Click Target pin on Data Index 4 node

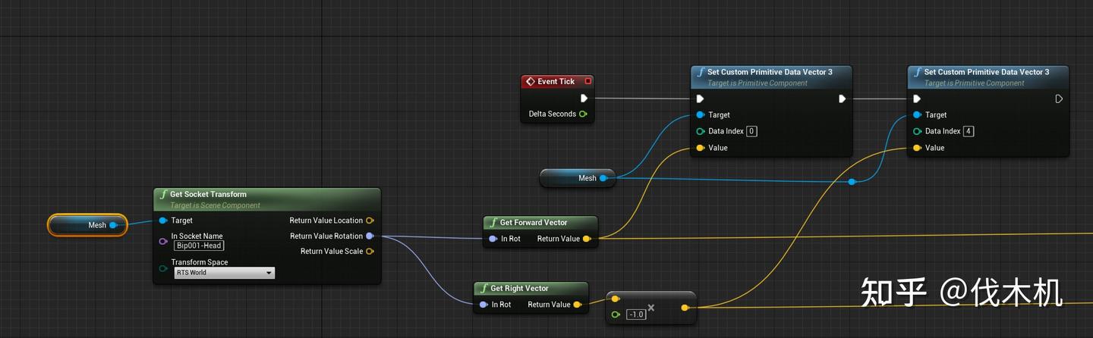tap(917, 115)
